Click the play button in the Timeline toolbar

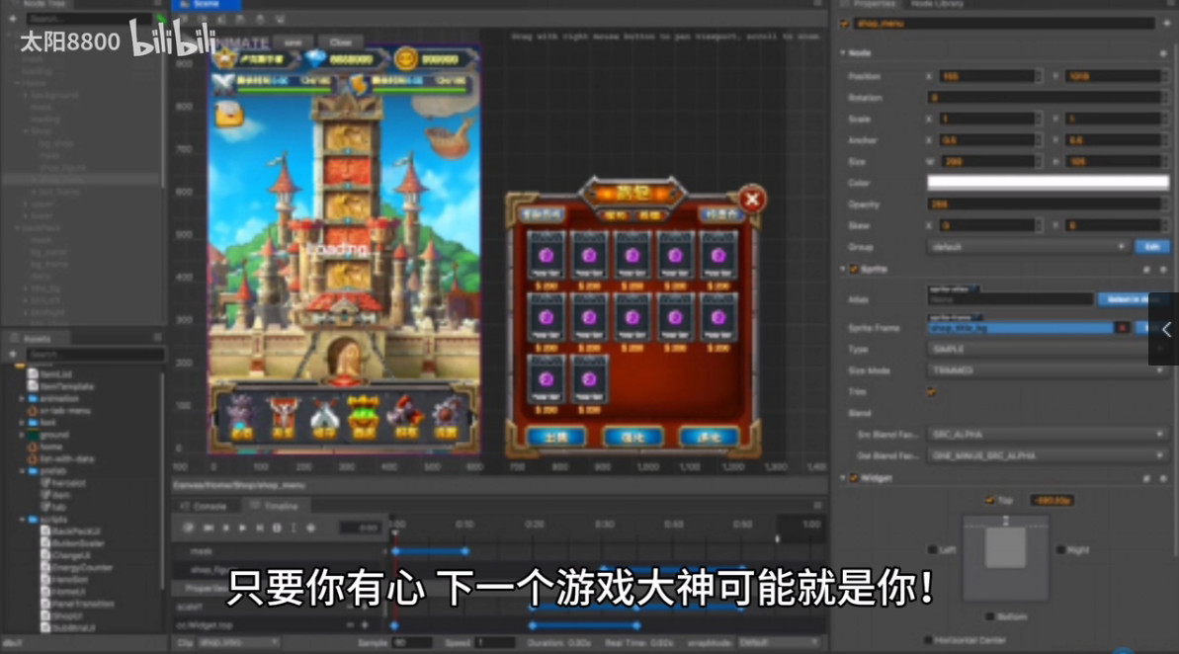[243, 529]
